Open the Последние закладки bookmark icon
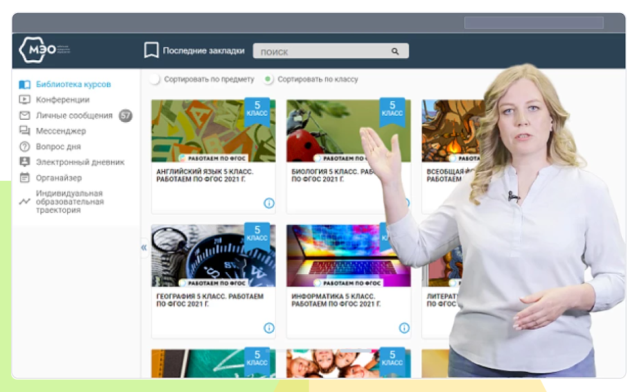 151,51
